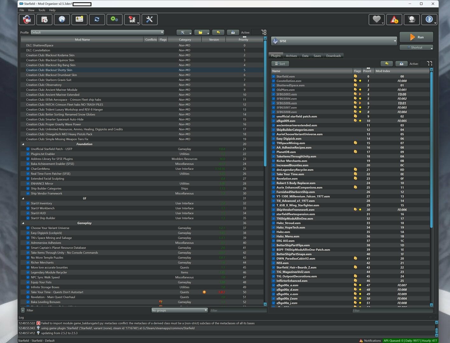Open the No groups dropdown
The image size is (450, 343).
pos(179,310)
